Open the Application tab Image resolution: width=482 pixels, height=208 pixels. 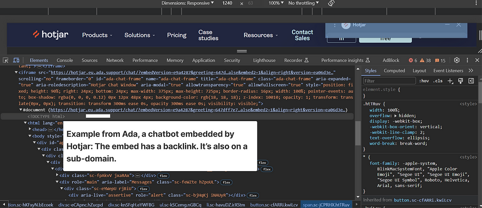coord(204,60)
